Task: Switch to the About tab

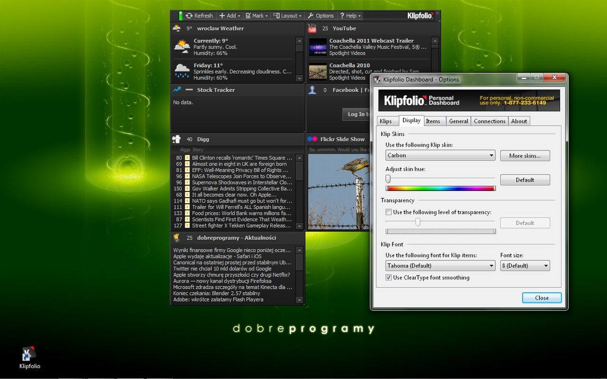Action: coord(519,121)
